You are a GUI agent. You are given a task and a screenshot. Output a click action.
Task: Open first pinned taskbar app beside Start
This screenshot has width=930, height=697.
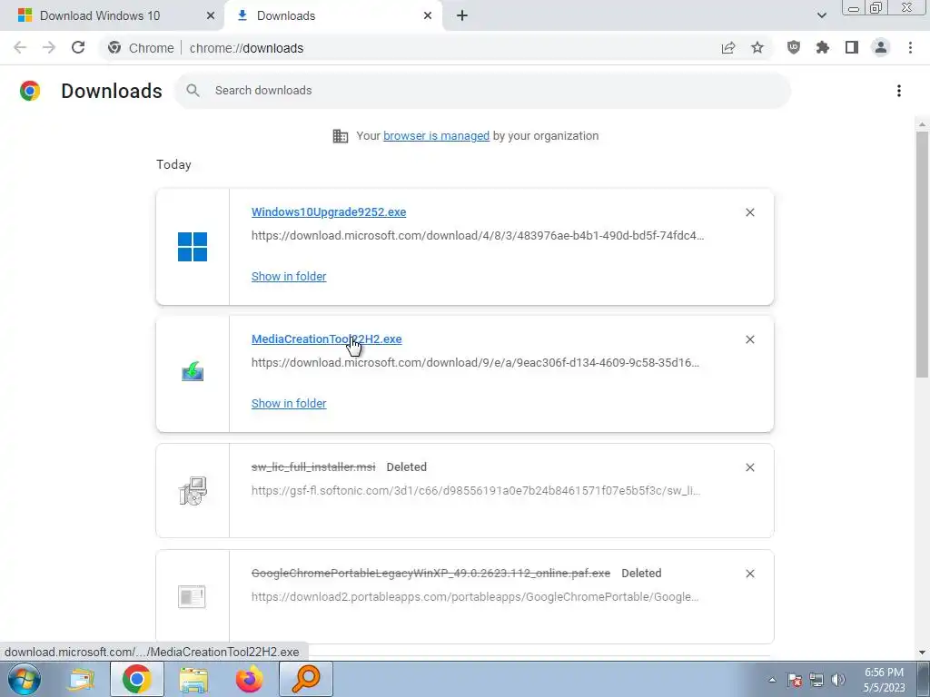81,679
